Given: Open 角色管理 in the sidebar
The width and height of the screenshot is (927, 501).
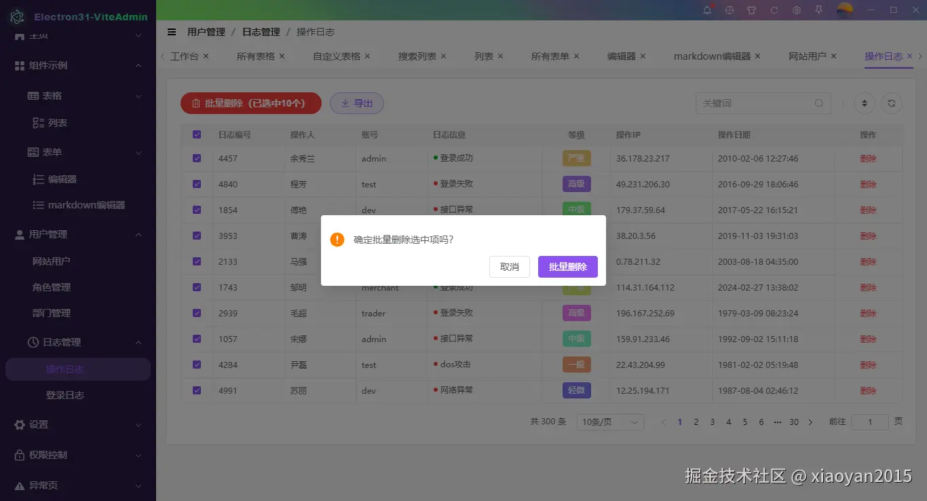Looking at the screenshot, I should click(x=52, y=287).
